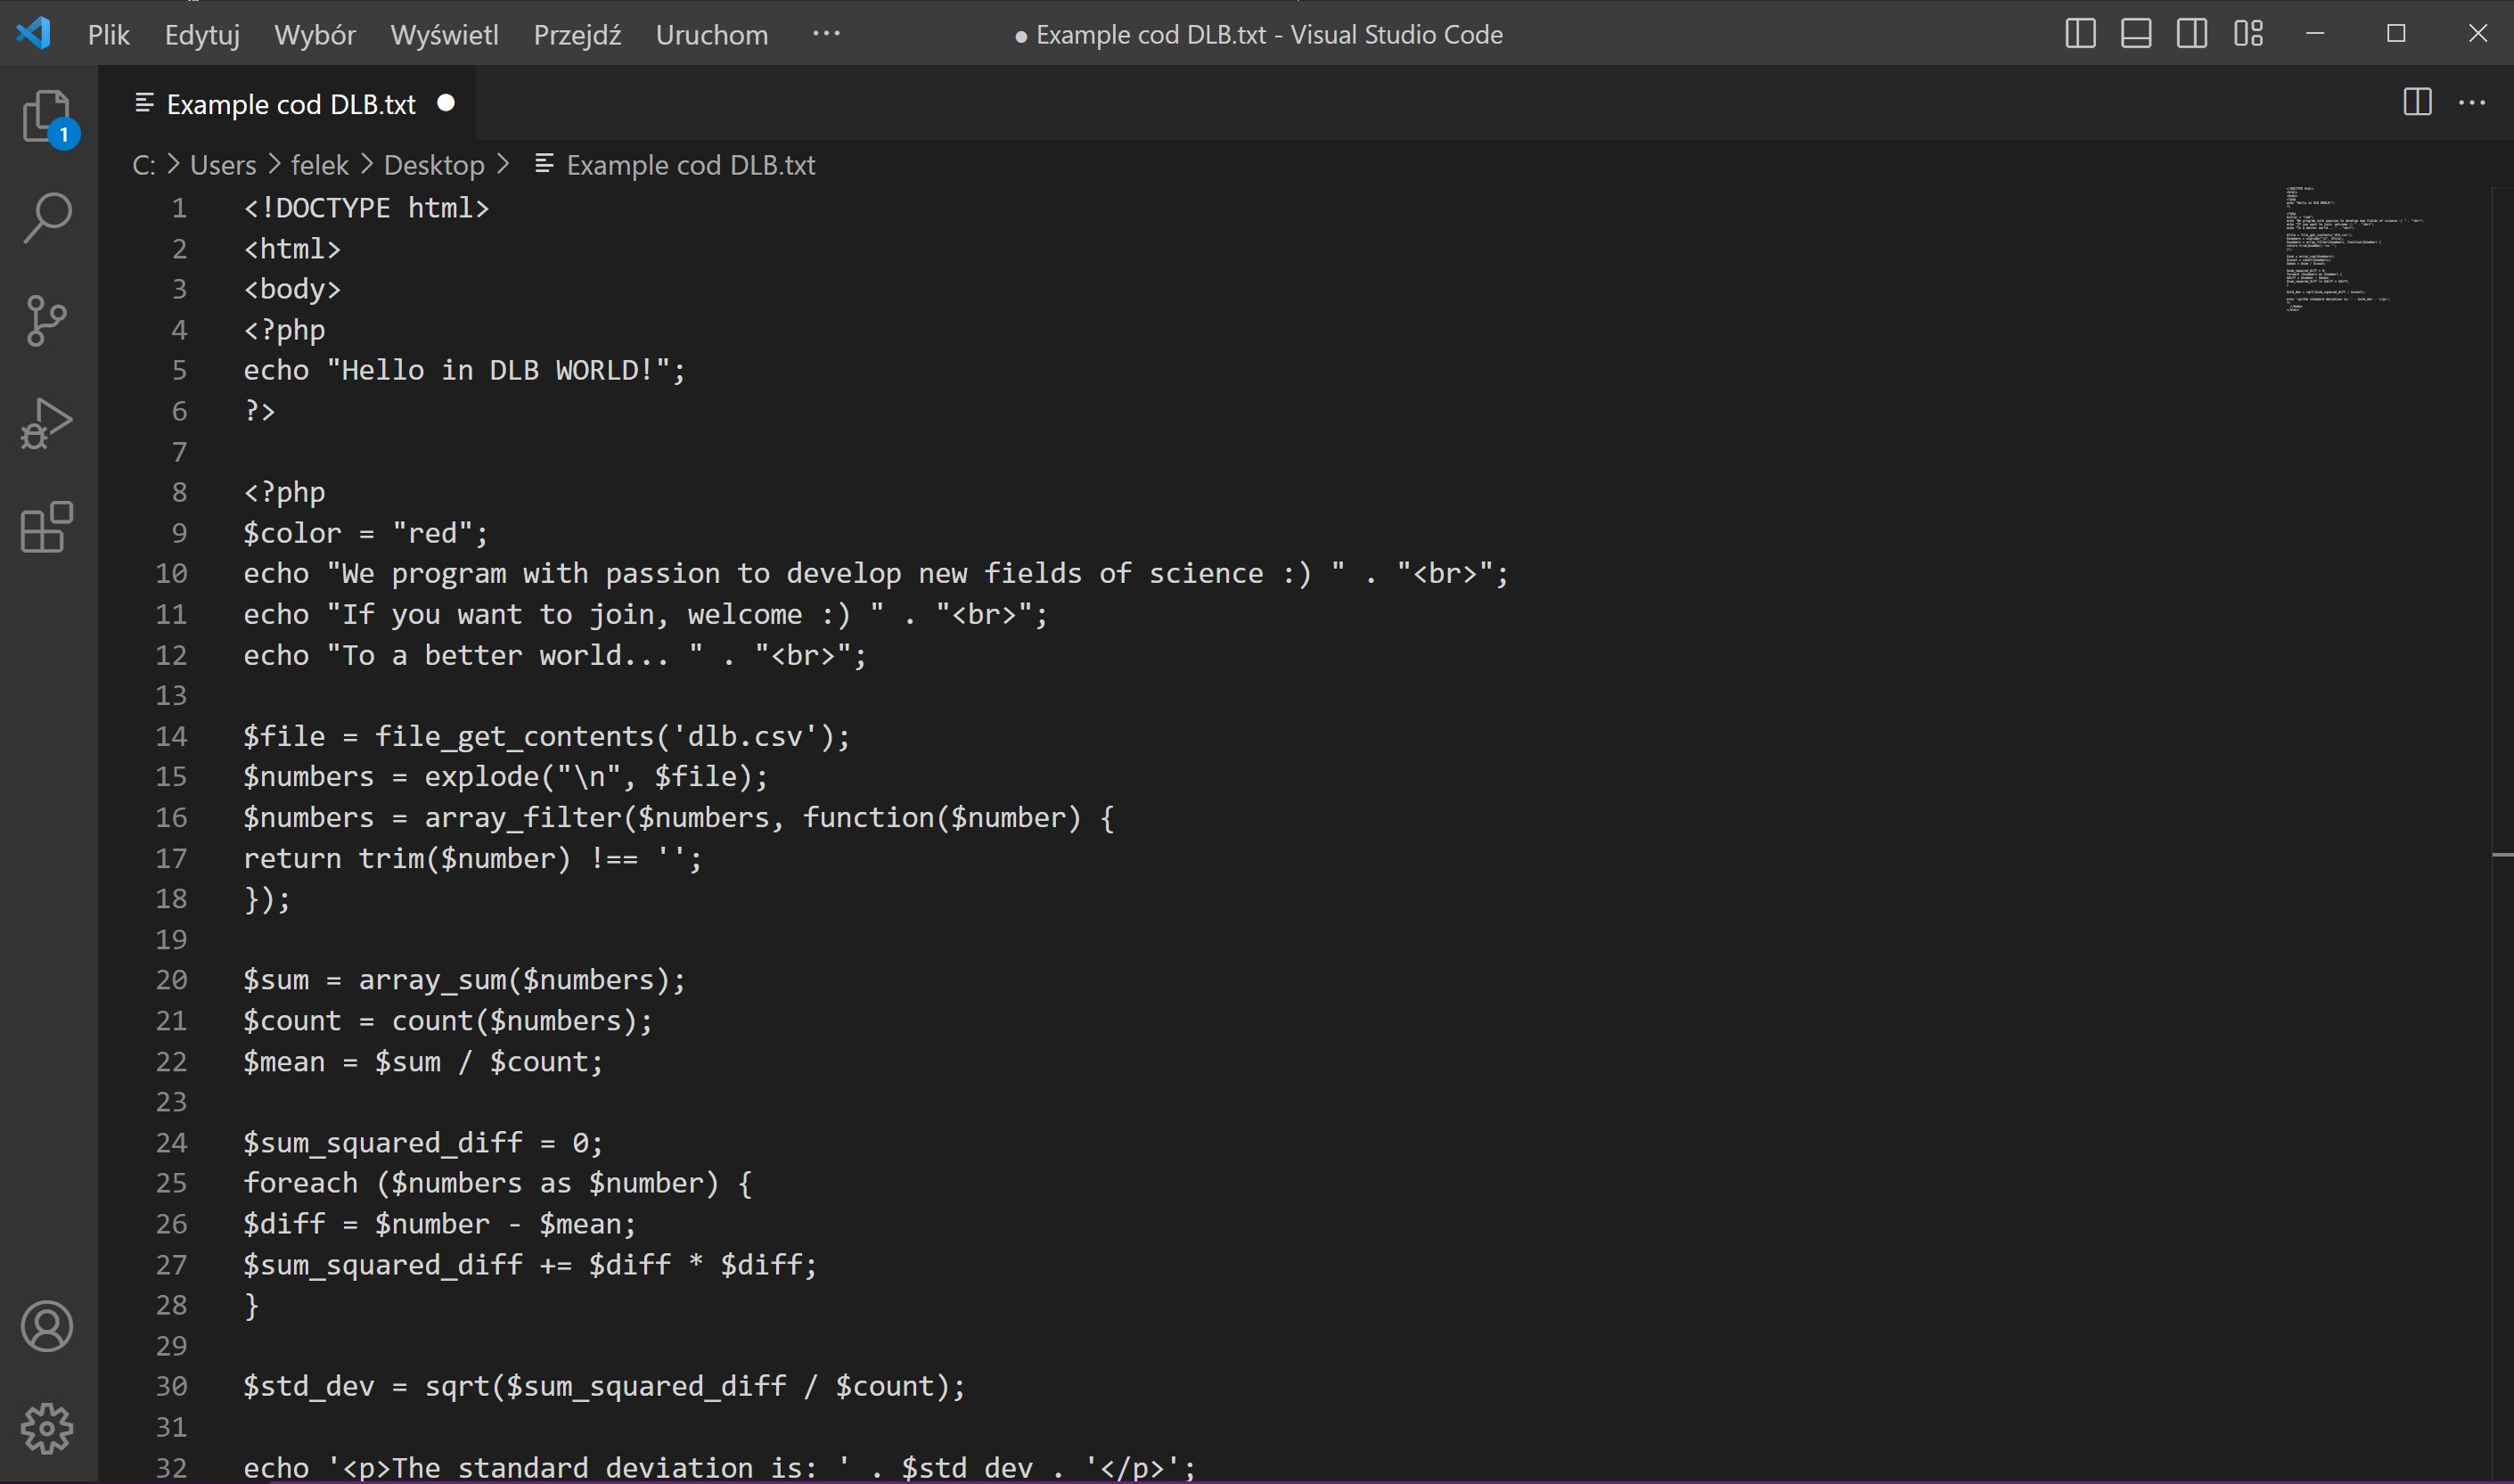This screenshot has width=2514, height=1484.
Task: Toggle the secondary side bar visibility
Action: (2192, 34)
